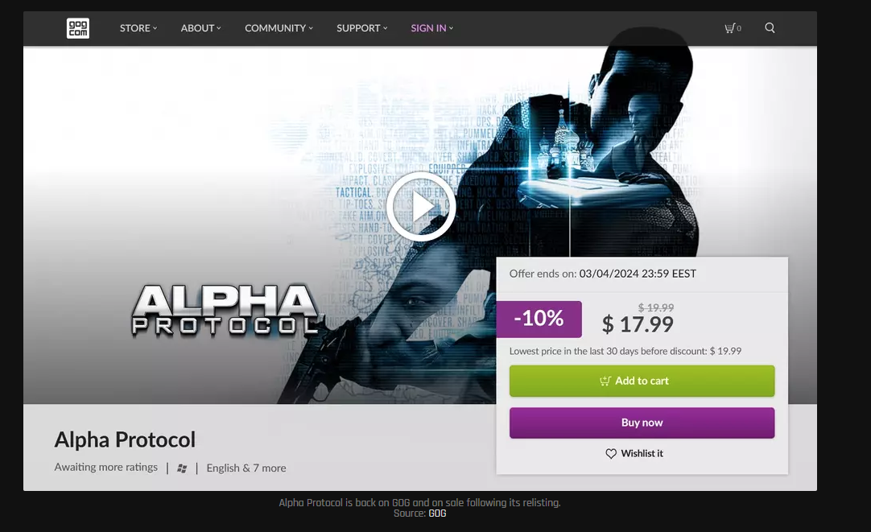This screenshot has width=871, height=532.
Task: Click the Windows platform icon
Action: point(182,468)
